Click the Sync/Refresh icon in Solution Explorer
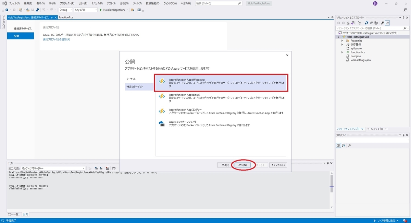The width and height of the screenshot is (411, 223). 366,23
